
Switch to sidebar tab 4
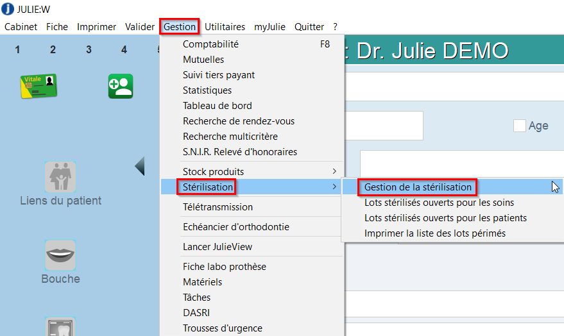(124, 49)
